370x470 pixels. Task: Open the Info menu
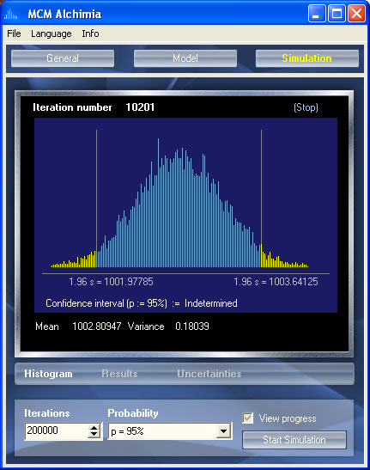click(x=90, y=34)
